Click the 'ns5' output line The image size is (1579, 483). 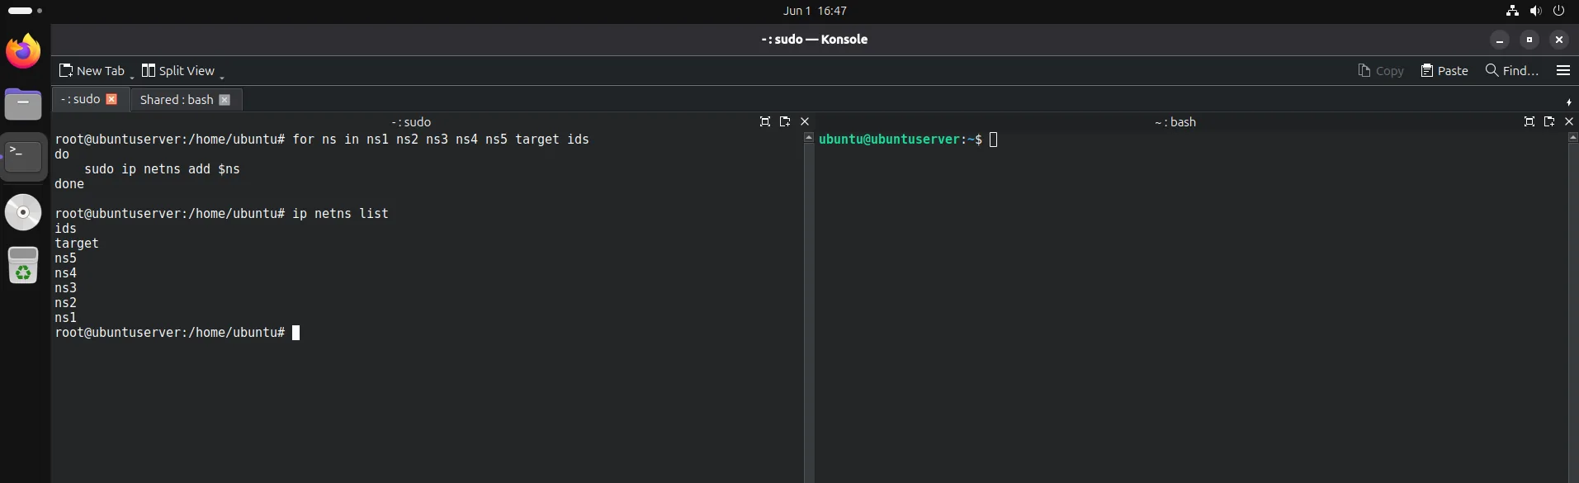pyautogui.click(x=65, y=258)
